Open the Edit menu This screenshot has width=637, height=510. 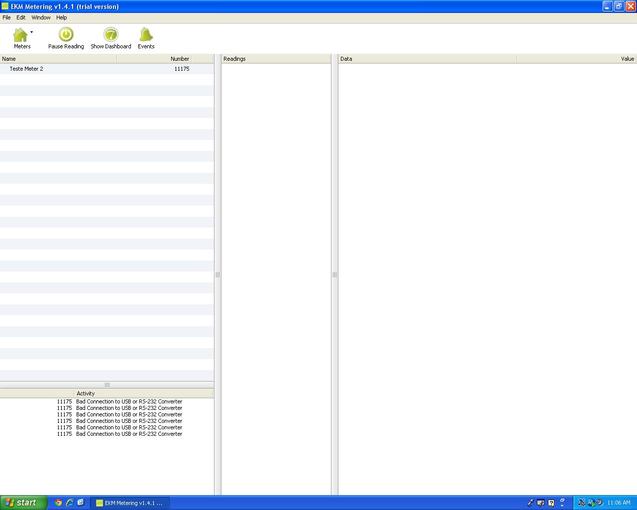point(21,17)
